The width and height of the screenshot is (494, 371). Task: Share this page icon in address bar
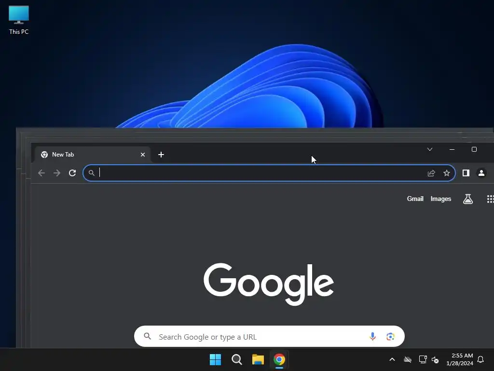pos(431,173)
